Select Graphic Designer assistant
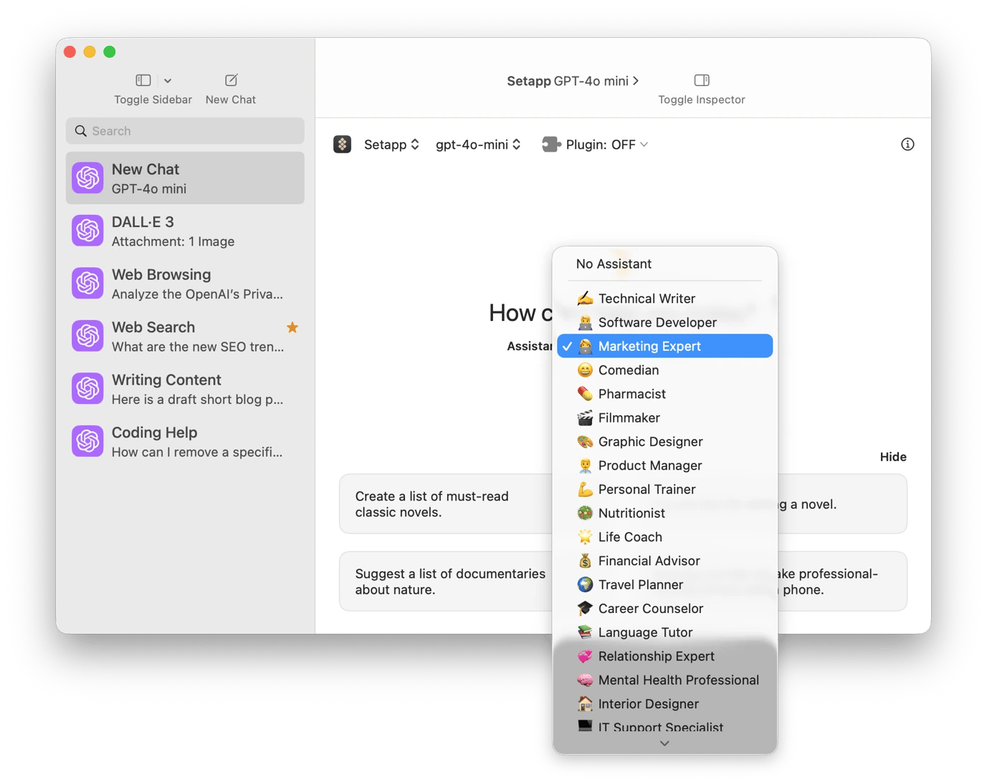This screenshot has width=987, height=782. 664,442
